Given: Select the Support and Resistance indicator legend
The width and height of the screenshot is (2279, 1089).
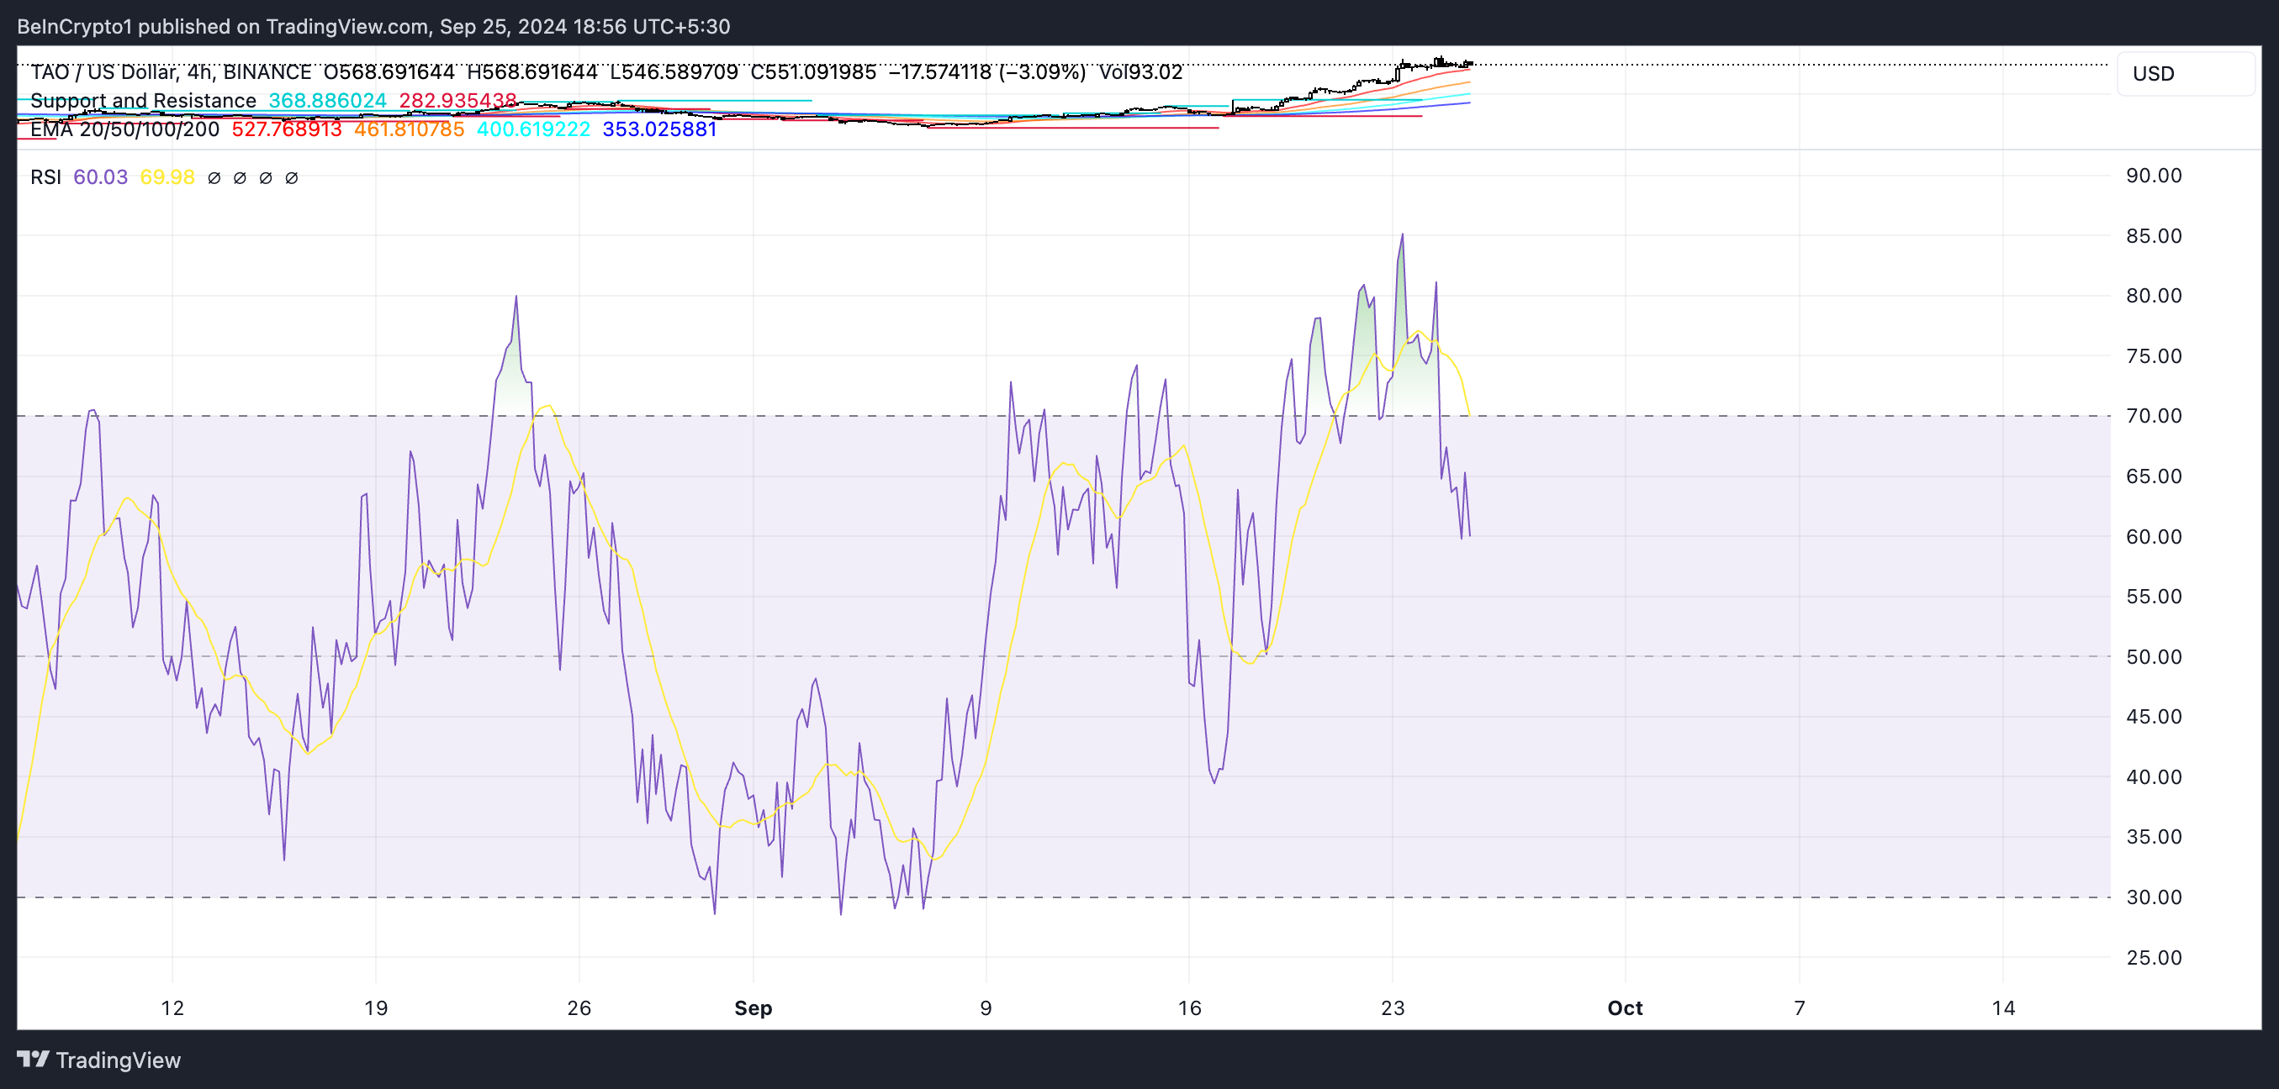Looking at the screenshot, I should pyautogui.click(x=142, y=101).
